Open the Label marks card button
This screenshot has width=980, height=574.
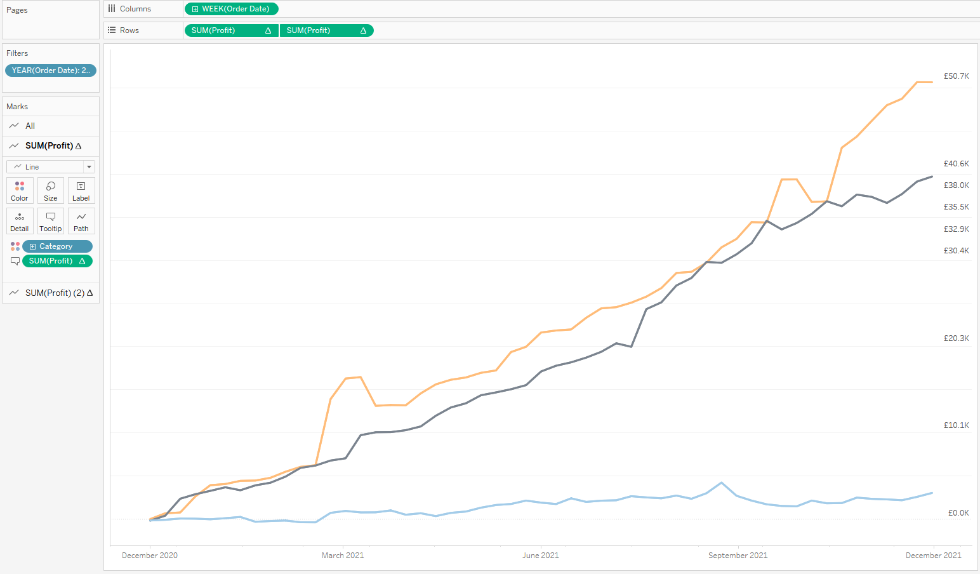(x=81, y=190)
